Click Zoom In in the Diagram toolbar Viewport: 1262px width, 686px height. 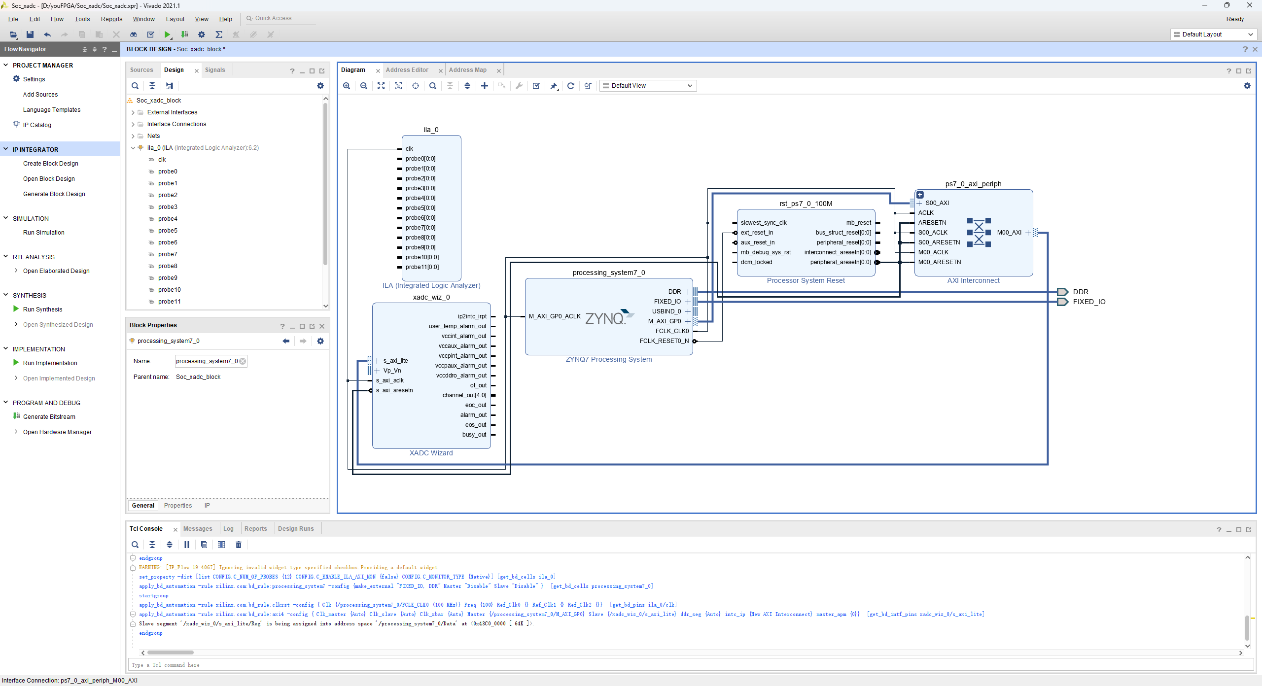tap(347, 86)
